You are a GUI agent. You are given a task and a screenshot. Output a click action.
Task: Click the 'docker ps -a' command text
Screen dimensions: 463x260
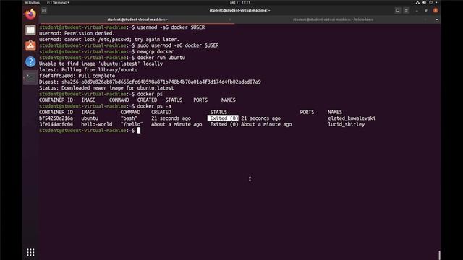(x=154, y=106)
